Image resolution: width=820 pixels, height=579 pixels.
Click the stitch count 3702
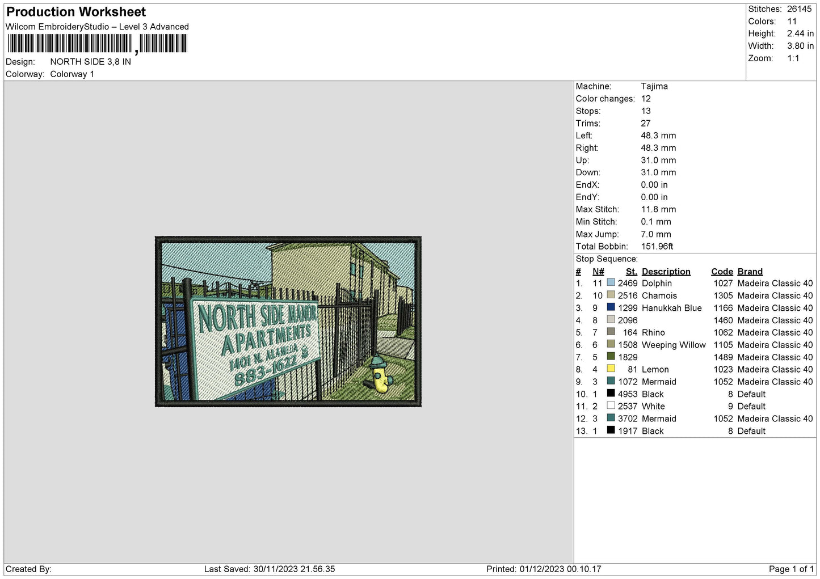[628, 419]
